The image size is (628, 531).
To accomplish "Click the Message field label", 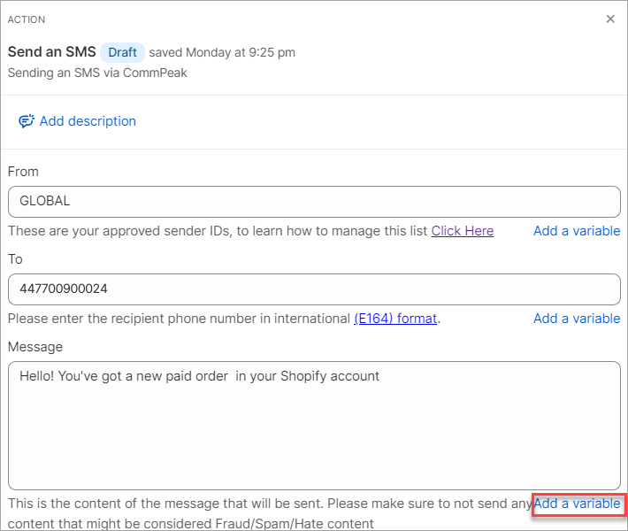I will [x=35, y=347].
